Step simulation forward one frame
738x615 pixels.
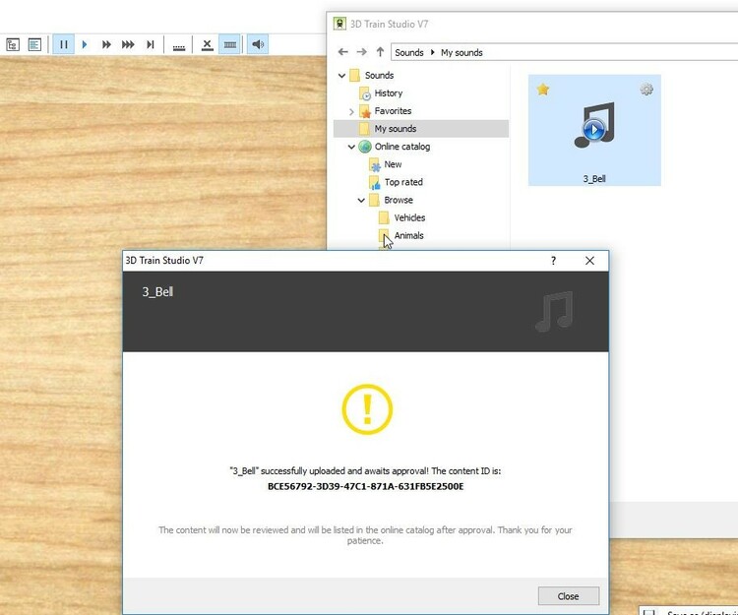coord(151,44)
